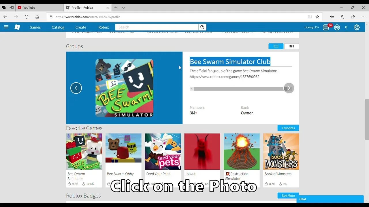Open new browser tab plus

pyautogui.click(x=116, y=7)
